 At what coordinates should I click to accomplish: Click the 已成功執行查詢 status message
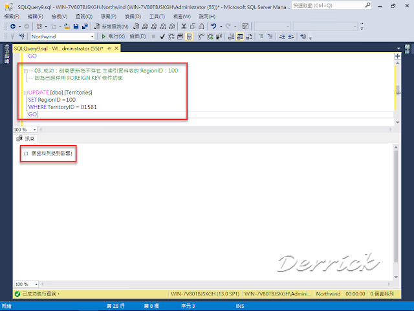[x=41, y=294]
